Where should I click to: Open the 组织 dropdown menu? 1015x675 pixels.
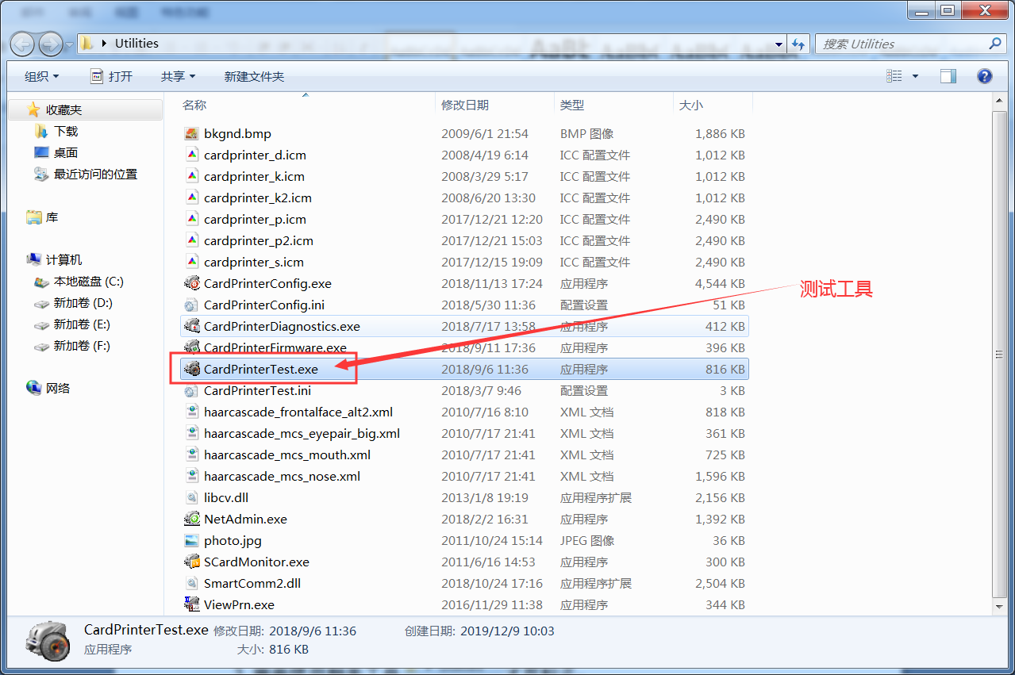click(41, 76)
